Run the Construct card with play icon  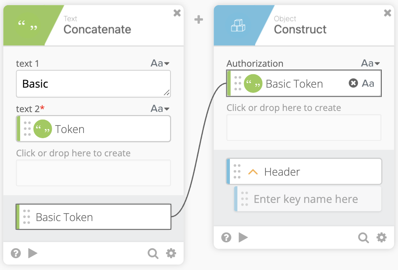click(243, 237)
